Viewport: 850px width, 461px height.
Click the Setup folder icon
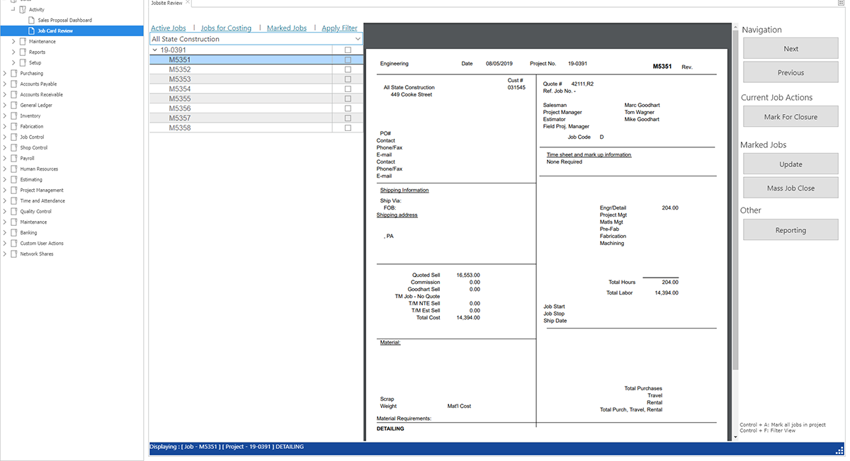(23, 63)
